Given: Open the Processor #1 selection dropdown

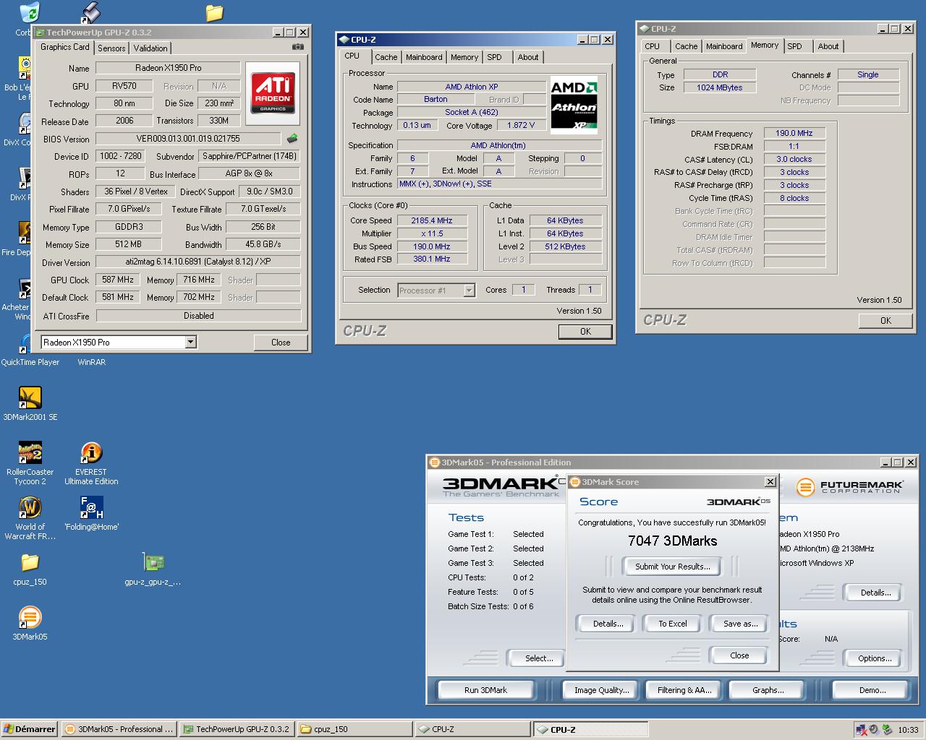Looking at the screenshot, I should coord(469,291).
